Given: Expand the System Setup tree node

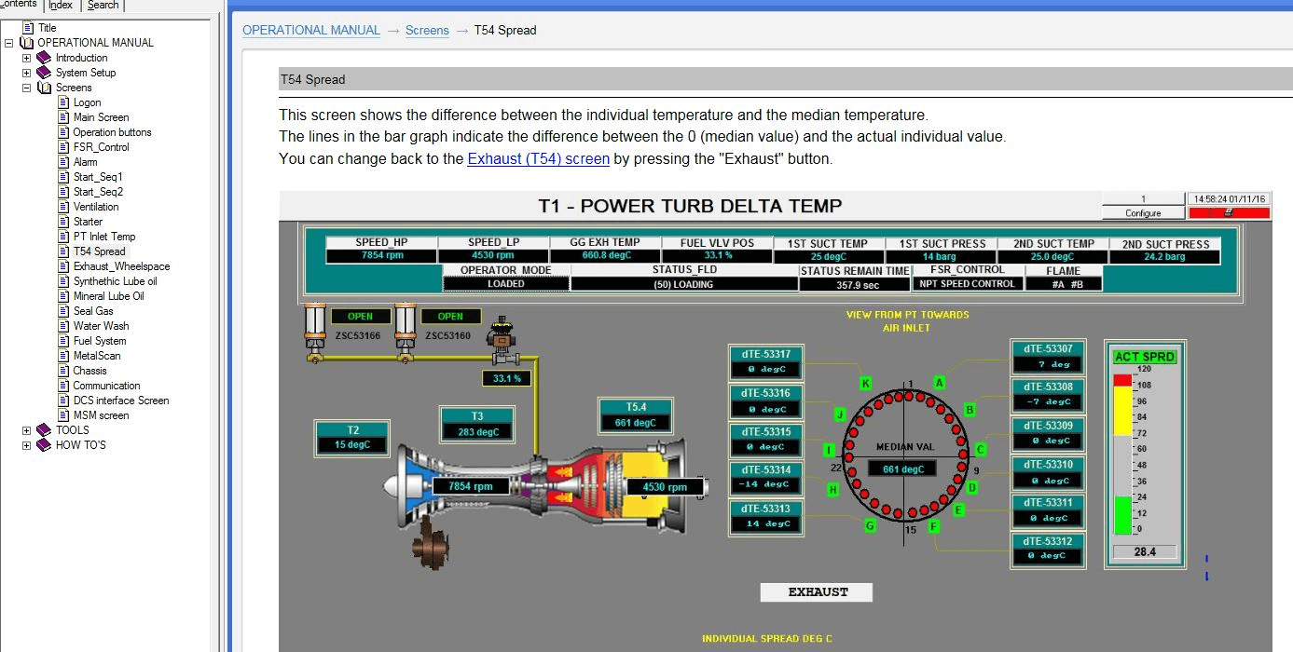Looking at the screenshot, I should point(28,72).
